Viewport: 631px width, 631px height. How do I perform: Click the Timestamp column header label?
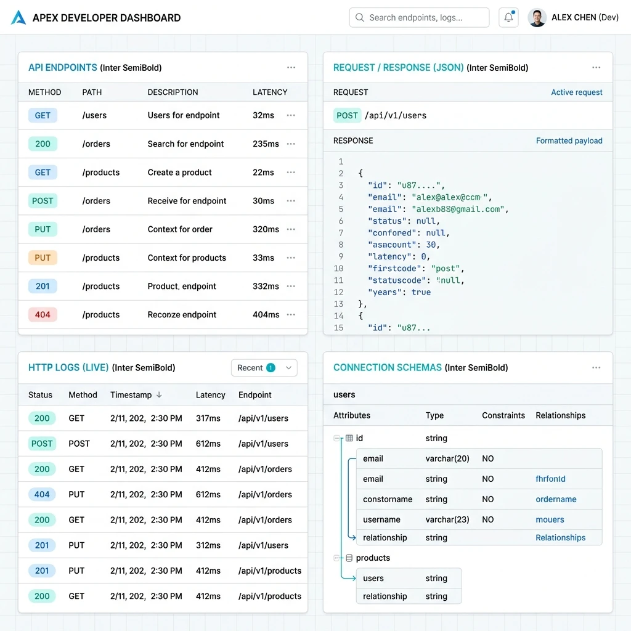pyautogui.click(x=131, y=395)
